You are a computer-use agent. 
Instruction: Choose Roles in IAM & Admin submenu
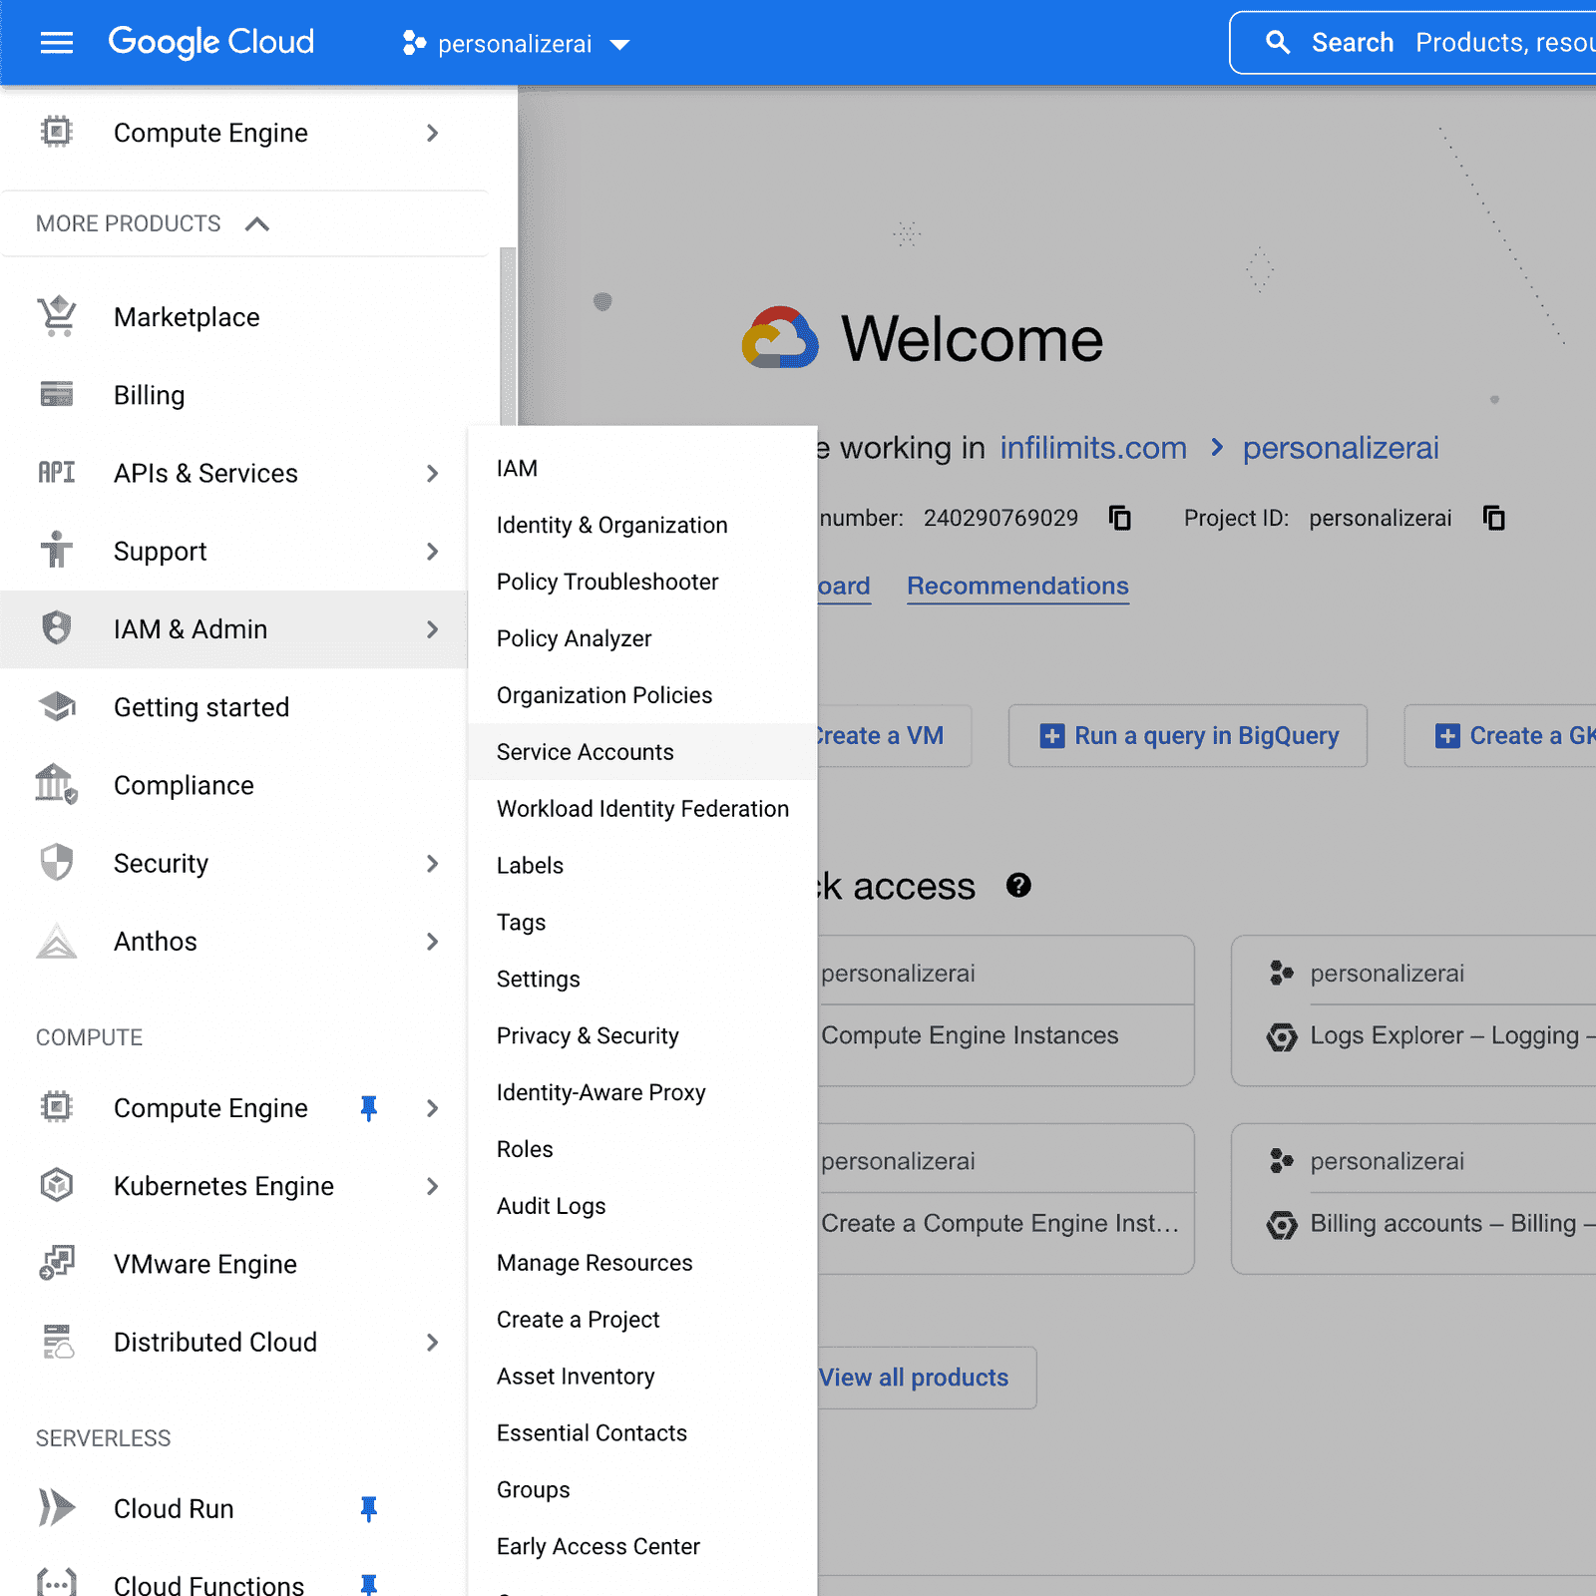click(x=525, y=1149)
